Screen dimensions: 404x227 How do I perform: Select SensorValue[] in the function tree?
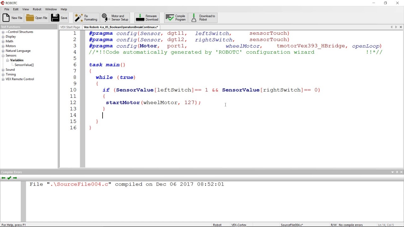tap(24, 65)
